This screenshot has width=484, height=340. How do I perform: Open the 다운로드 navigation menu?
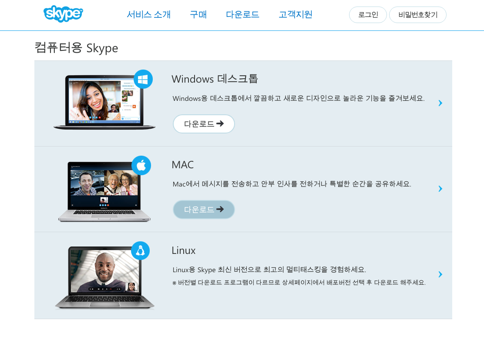coord(242,14)
